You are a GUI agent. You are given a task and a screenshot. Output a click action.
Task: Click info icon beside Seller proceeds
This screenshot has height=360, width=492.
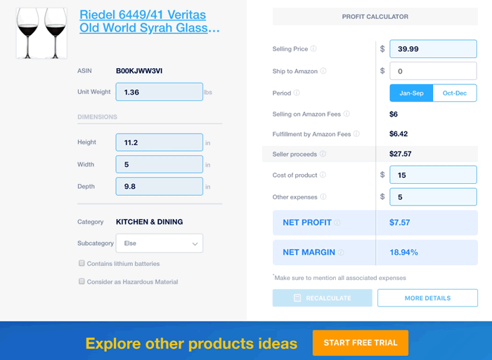point(323,154)
